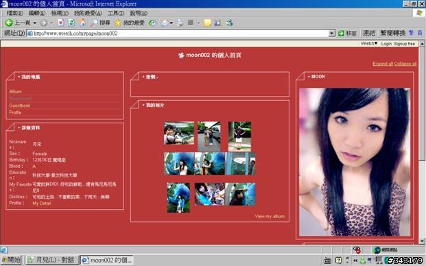
Task: Click the moon002 taskbar window button
Action: 107,260
